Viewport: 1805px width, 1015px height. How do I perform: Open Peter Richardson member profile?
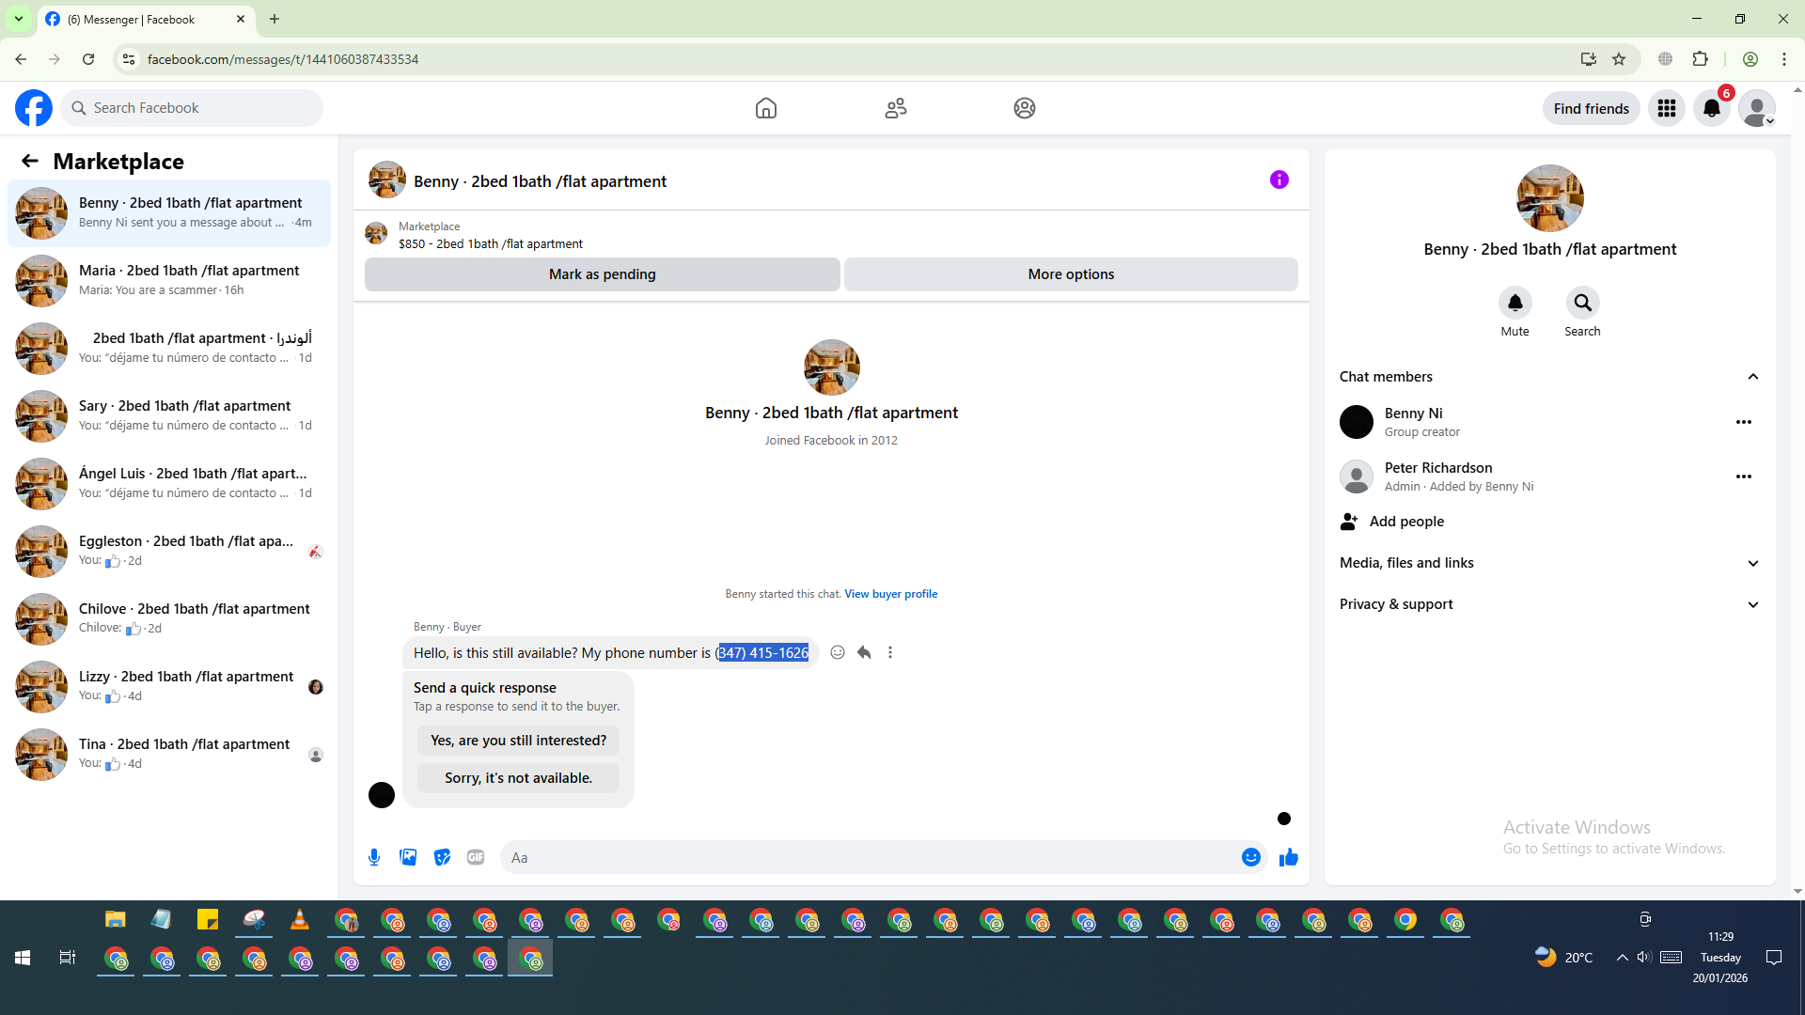[x=1436, y=476]
